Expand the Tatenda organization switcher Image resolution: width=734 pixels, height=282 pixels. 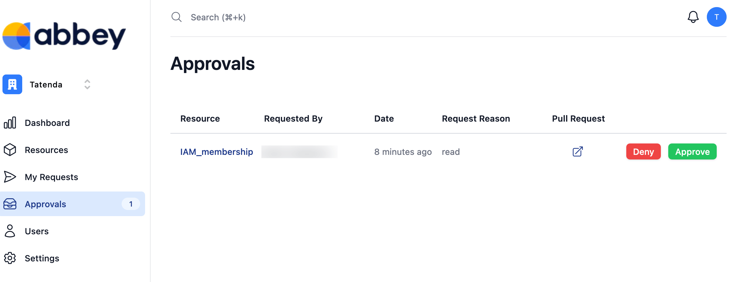pyautogui.click(x=87, y=84)
